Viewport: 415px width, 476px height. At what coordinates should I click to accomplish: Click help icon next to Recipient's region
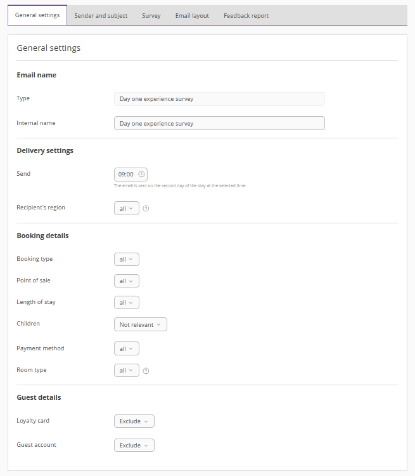pos(146,208)
